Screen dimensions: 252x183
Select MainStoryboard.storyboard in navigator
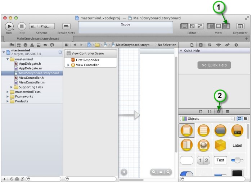[32, 73]
